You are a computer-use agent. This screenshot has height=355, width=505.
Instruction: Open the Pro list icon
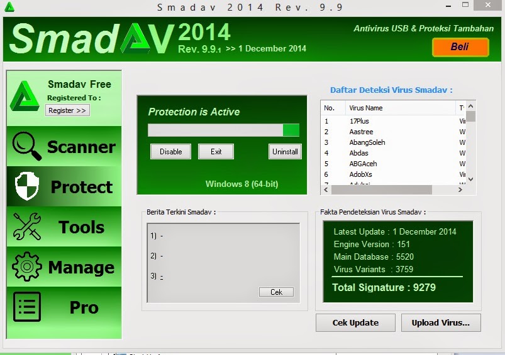27,307
